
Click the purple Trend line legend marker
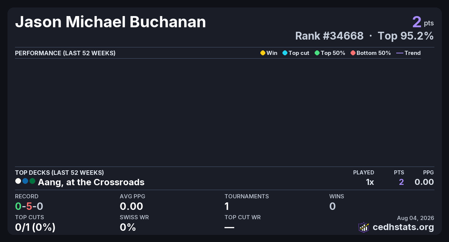click(400, 53)
